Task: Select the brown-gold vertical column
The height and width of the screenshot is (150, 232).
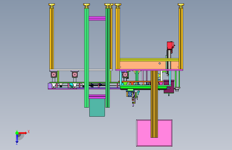Action: click(154, 104)
